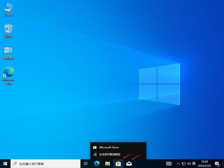Expand hidden system tray icons
224x168 pixels.
pos(178,164)
